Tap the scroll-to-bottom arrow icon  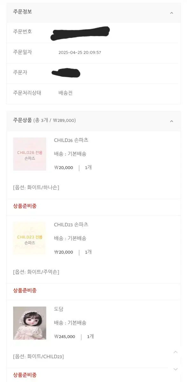coord(176,369)
